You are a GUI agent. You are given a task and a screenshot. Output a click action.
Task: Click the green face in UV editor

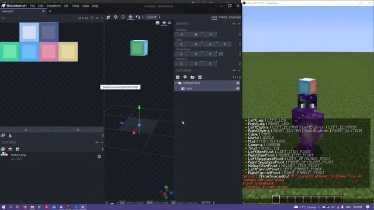(x=9, y=52)
